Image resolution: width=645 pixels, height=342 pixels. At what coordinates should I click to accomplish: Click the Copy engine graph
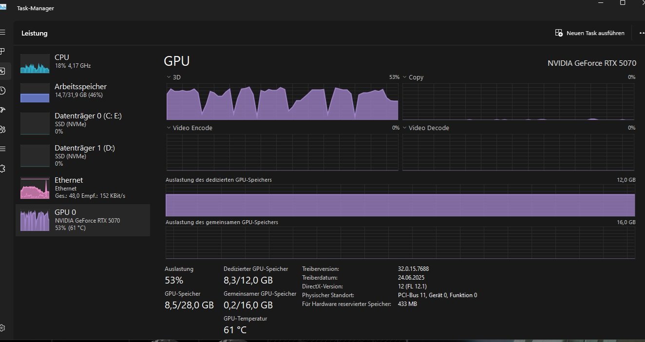(518, 101)
